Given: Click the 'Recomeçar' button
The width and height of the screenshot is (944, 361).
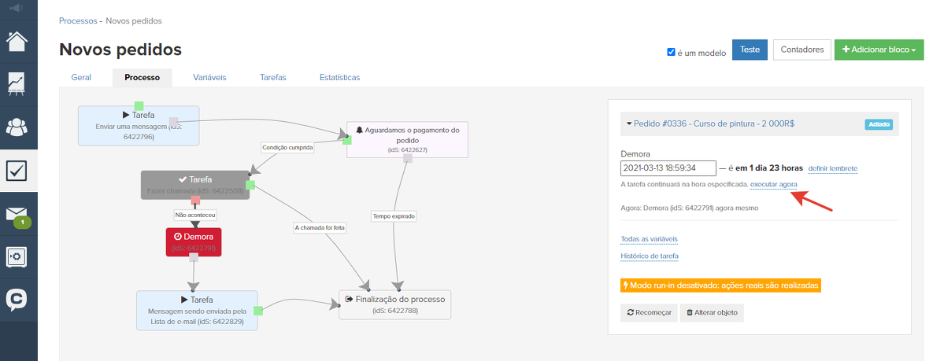Looking at the screenshot, I should [x=649, y=312].
